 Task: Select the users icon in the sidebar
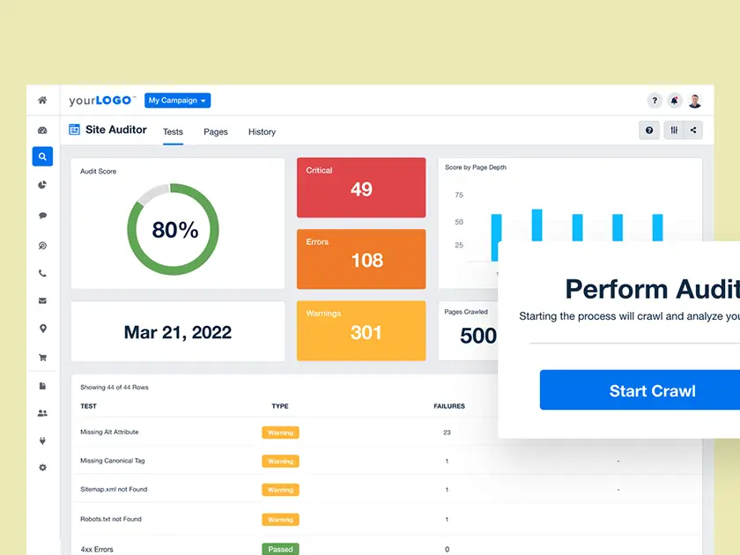(42, 412)
